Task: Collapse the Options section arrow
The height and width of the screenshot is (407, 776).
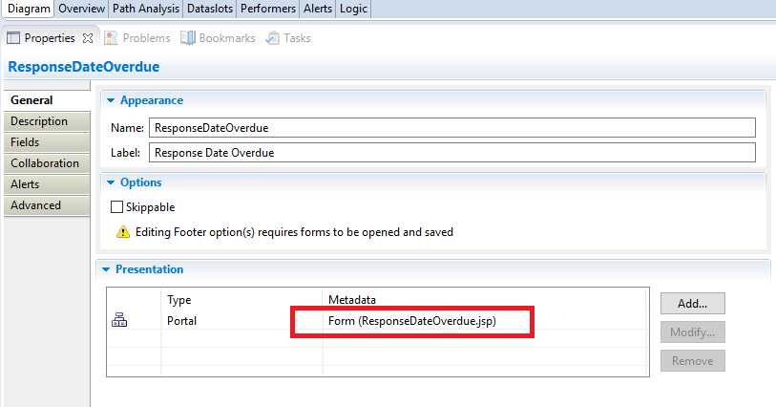Action: [111, 182]
